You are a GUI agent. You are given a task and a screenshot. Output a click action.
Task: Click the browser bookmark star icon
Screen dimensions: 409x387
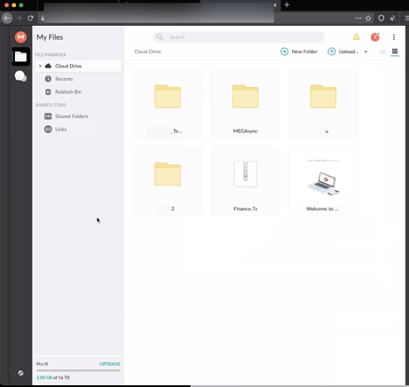pyautogui.click(x=368, y=19)
